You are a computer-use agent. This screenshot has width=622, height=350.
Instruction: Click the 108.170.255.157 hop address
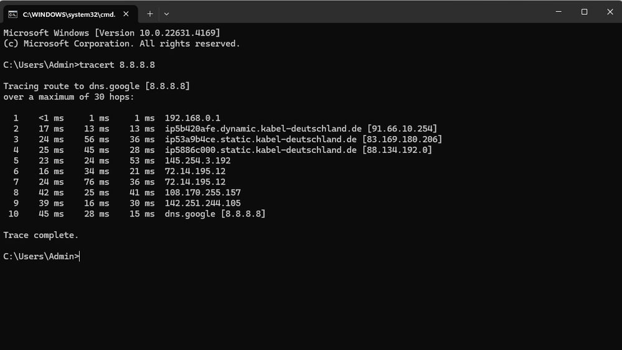(x=202, y=193)
